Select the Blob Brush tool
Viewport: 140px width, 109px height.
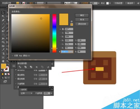pos(3,31)
